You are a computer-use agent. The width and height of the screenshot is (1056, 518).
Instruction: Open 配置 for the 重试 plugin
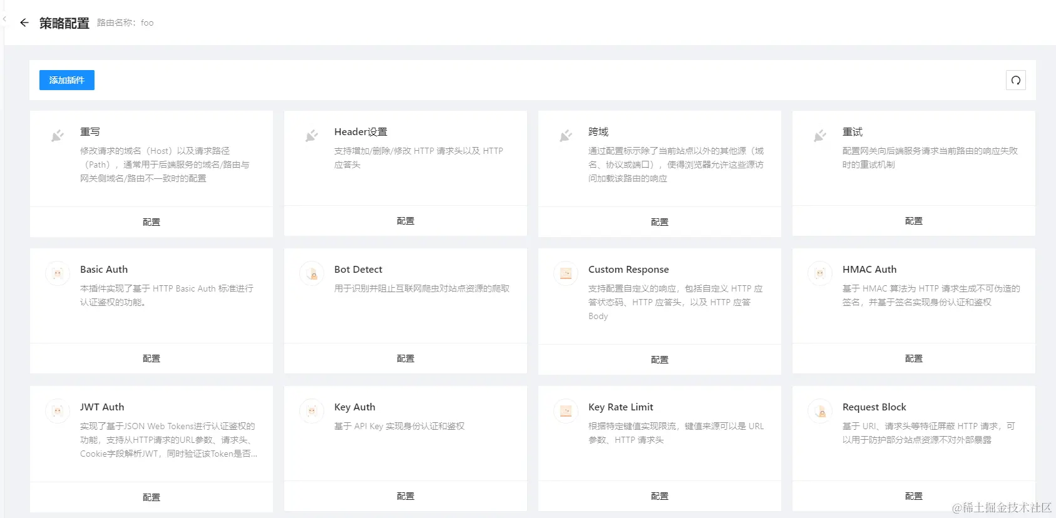(x=914, y=221)
